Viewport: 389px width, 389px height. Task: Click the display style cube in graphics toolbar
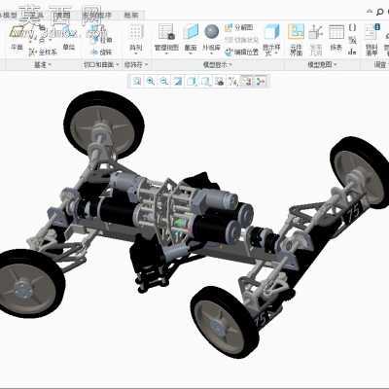192,81
